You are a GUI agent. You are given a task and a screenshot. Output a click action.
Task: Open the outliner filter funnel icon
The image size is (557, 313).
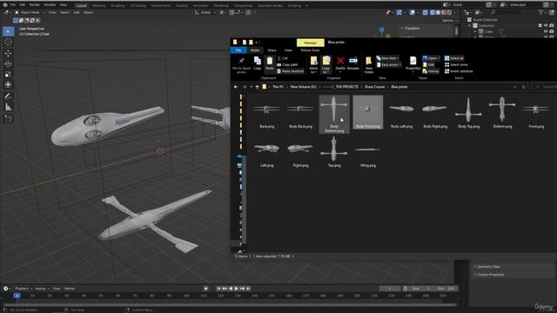(x=541, y=12)
